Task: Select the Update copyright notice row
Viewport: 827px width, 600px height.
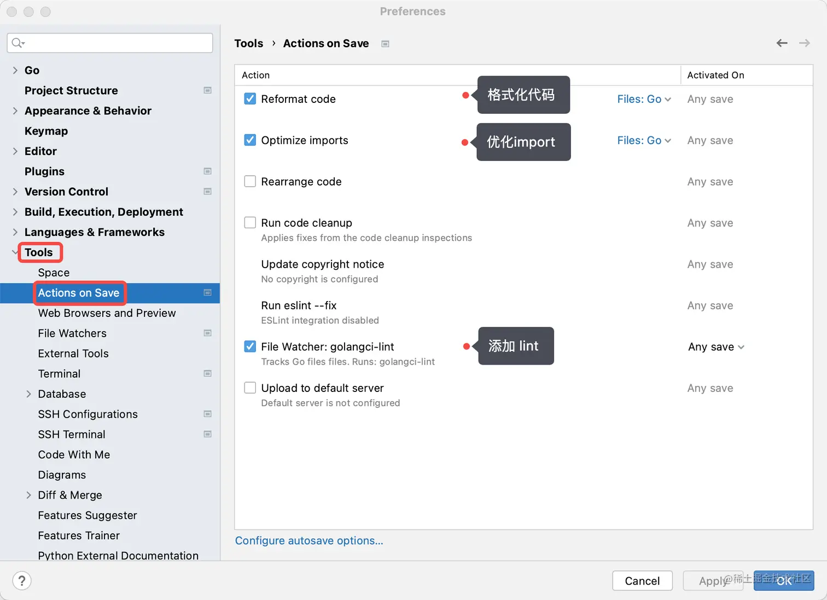Action: click(x=524, y=271)
